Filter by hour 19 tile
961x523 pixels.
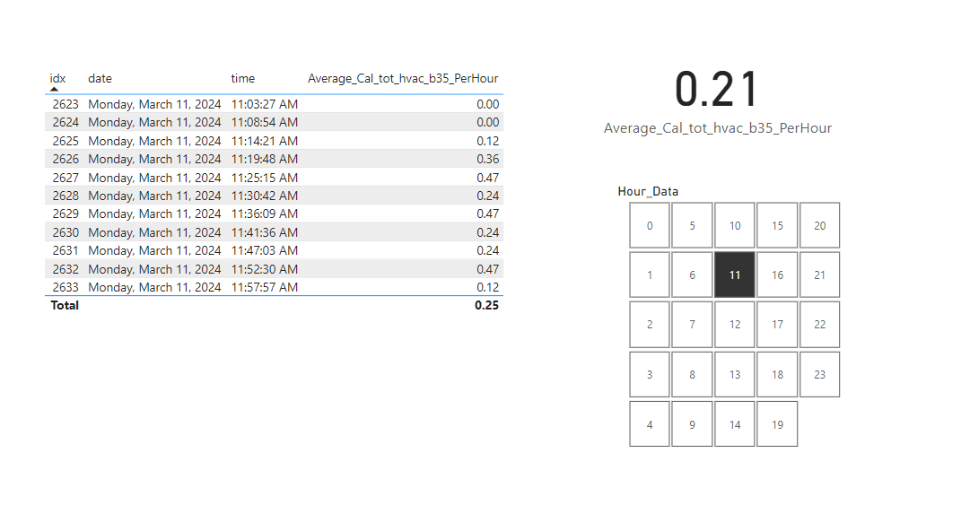point(777,423)
